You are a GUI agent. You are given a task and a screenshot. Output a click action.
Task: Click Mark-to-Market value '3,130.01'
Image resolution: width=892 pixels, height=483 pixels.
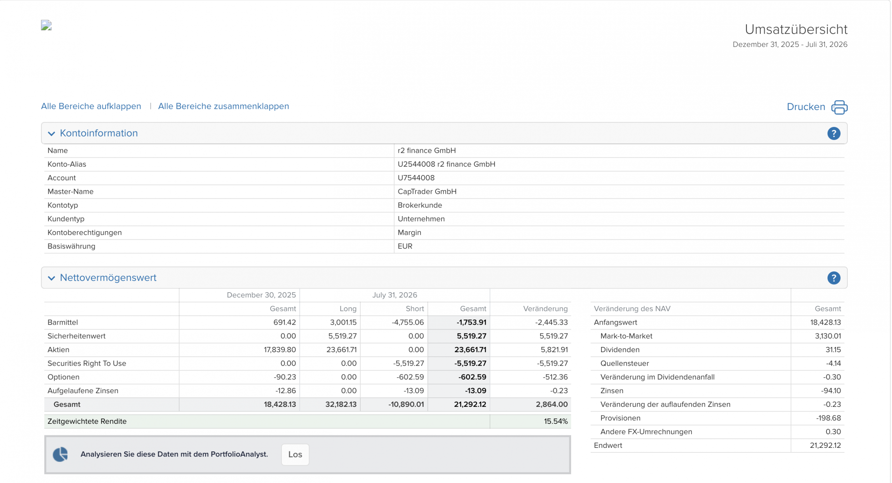tap(828, 336)
